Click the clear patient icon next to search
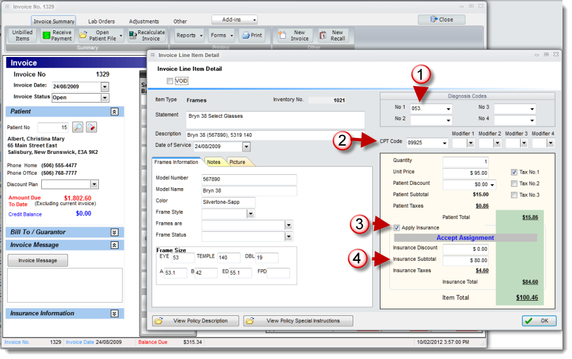This screenshot has height=359, width=572. [91, 127]
